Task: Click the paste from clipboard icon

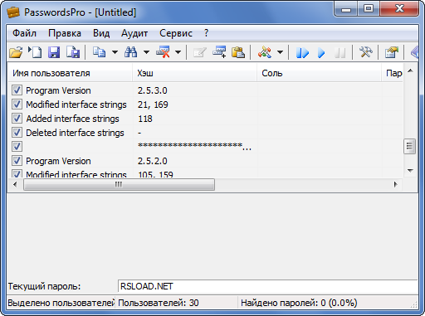Action: 238,52
